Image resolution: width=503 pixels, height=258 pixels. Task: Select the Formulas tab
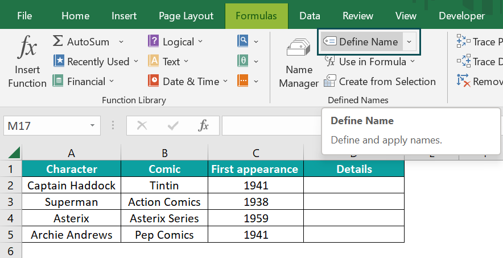(x=256, y=16)
